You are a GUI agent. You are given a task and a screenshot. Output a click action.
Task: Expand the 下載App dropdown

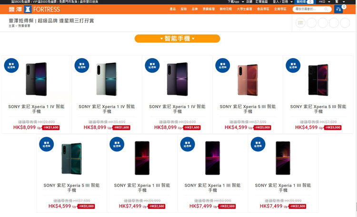tap(236, 1)
